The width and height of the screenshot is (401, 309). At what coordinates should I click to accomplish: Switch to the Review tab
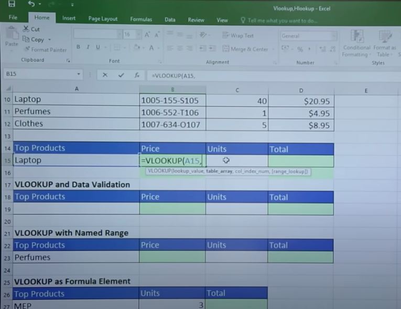196,20
